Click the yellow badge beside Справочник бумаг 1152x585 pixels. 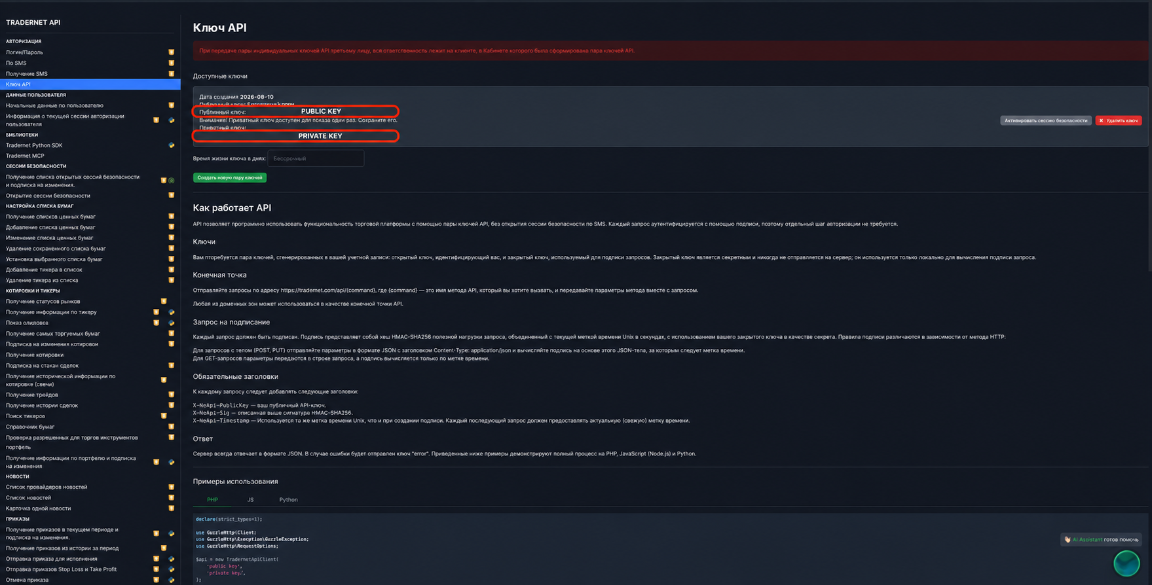pos(172,427)
